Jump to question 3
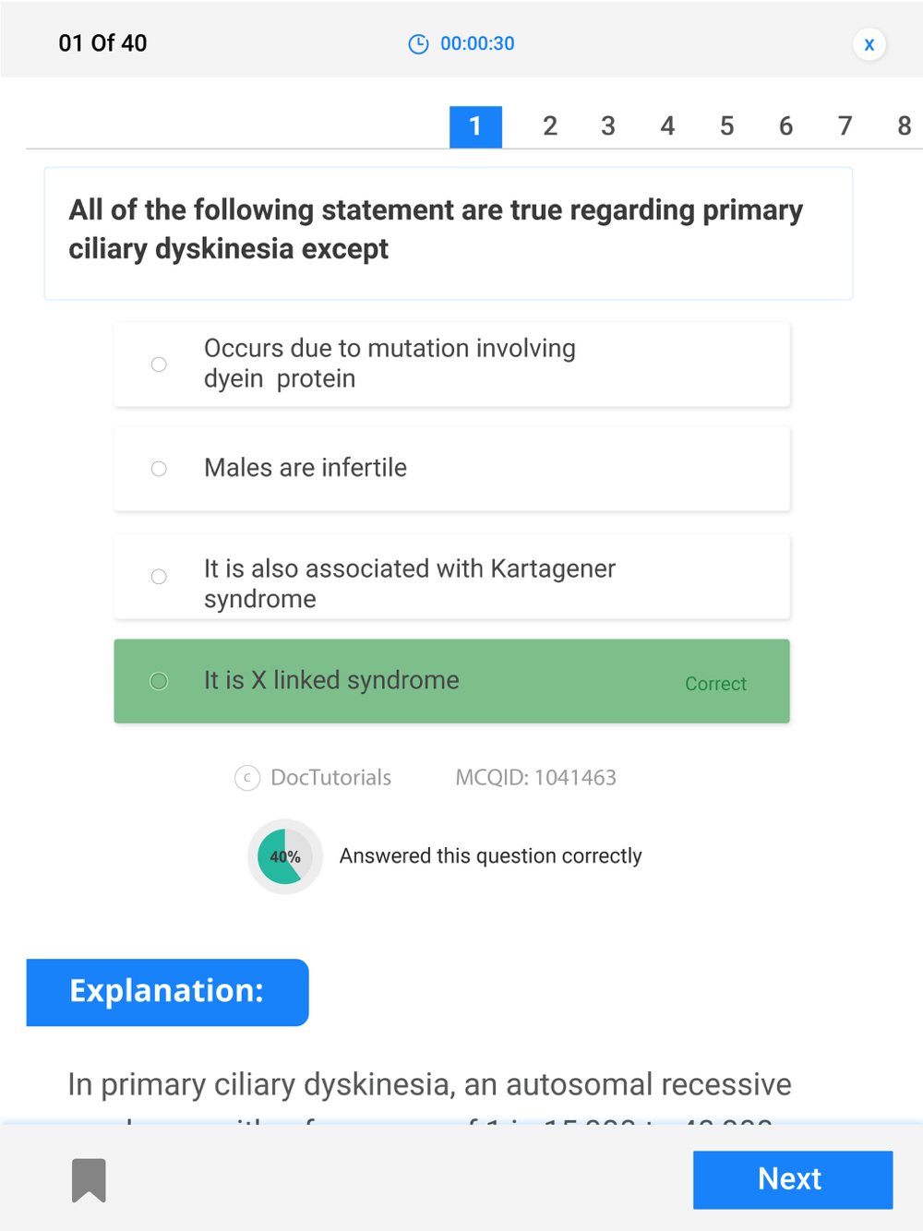 608,126
